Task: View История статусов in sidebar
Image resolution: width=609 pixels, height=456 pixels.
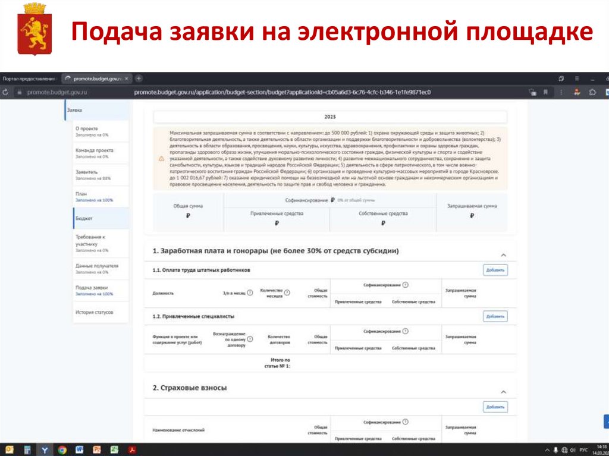Action: click(x=101, y=312)
